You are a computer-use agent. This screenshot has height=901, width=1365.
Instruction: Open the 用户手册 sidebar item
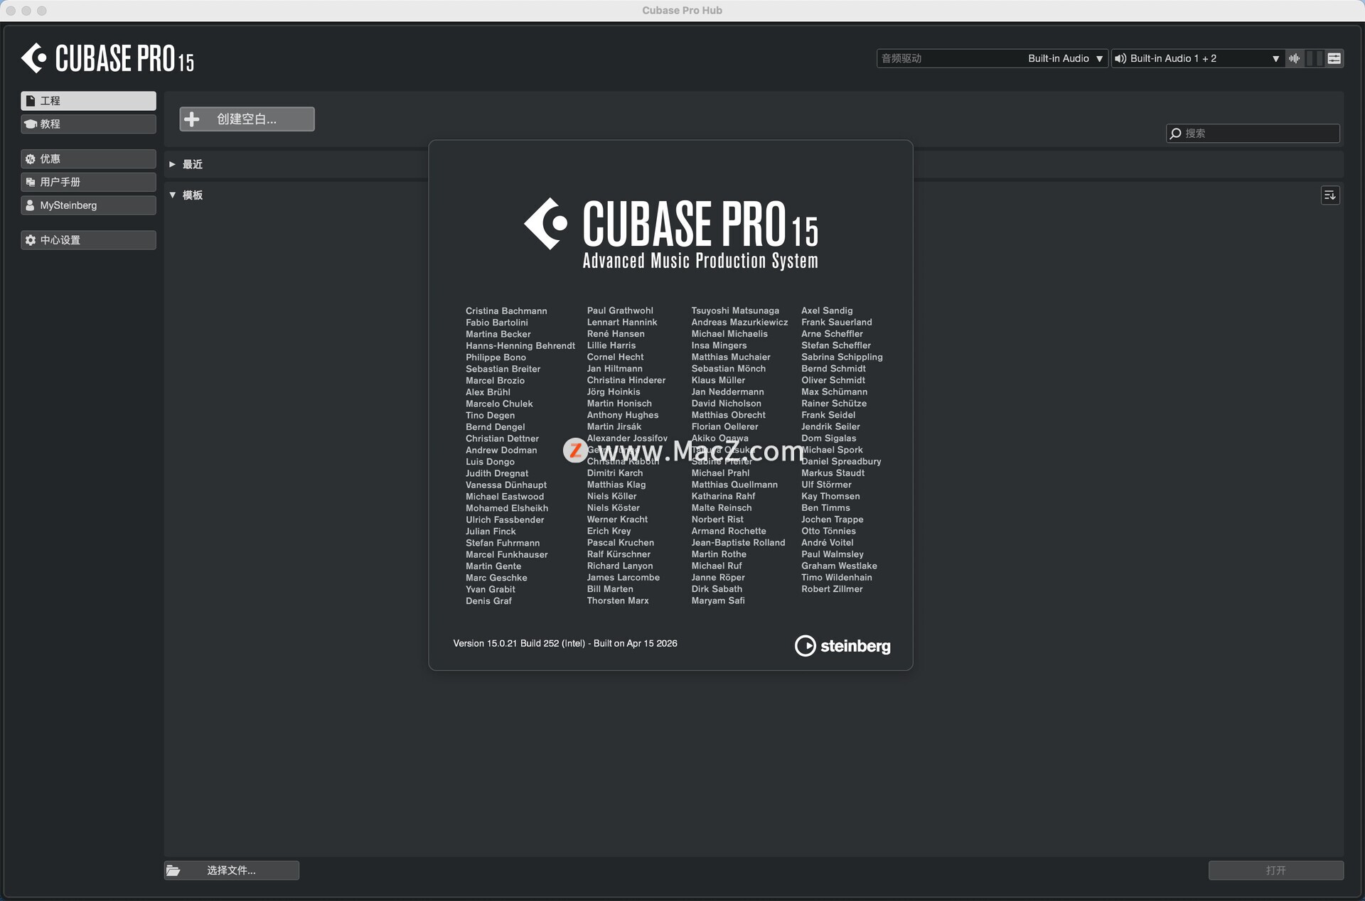pyautogui.click(x=88, y=182)
